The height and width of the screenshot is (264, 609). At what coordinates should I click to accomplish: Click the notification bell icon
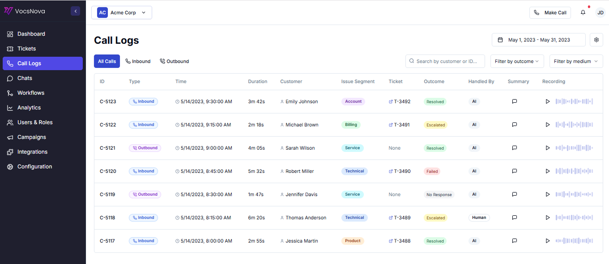pyautogui.click(x=583, y=12)
